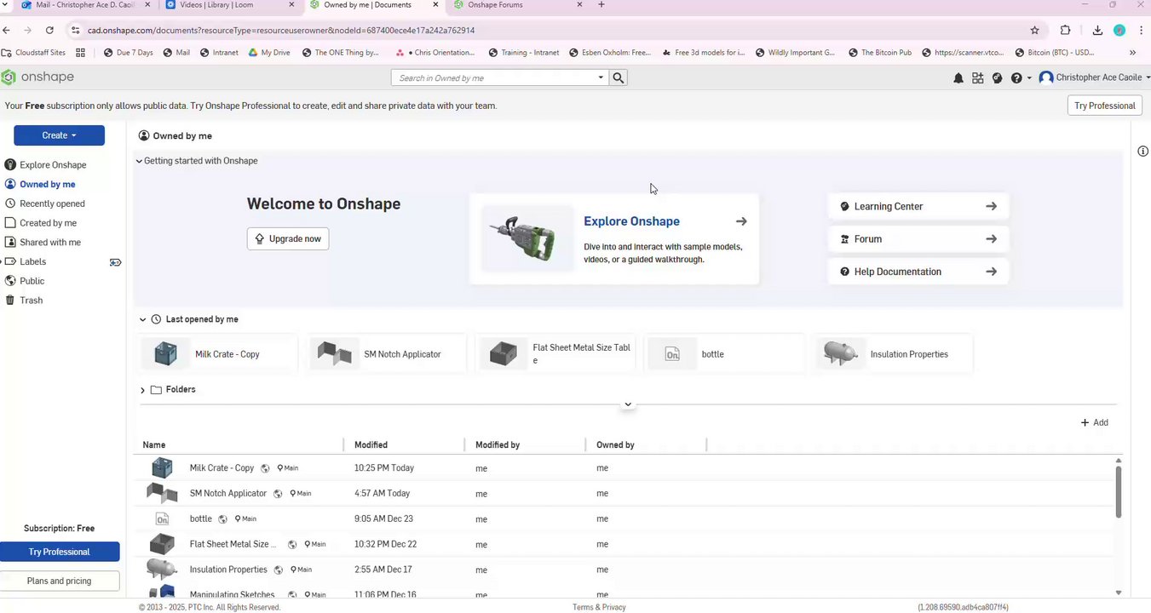The height and width of the screenshot is (613, 1151).
Task: Open the Christopher Ace Caoile user menu
Action: pos(1094,77)
